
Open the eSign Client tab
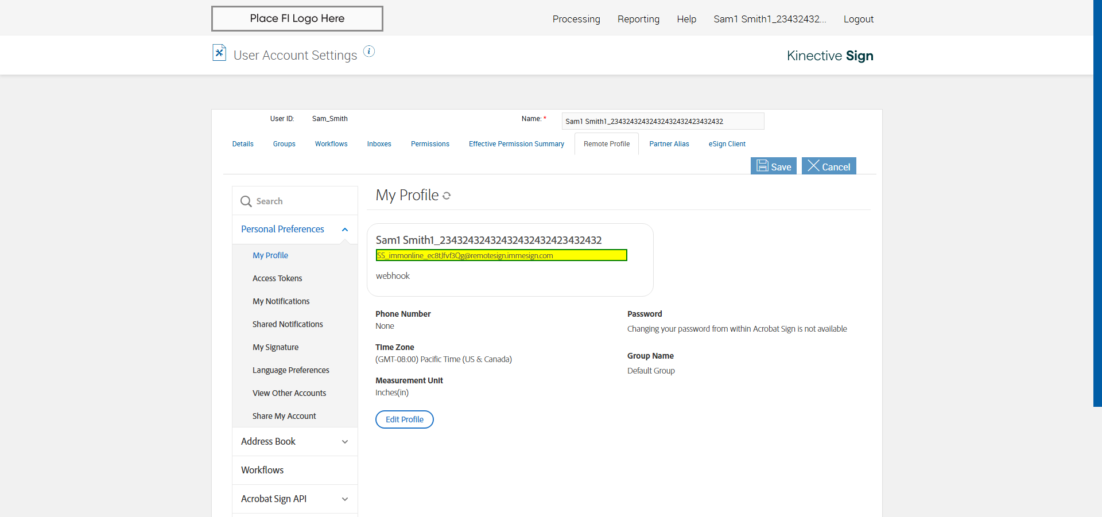click(x=727, y=144)
